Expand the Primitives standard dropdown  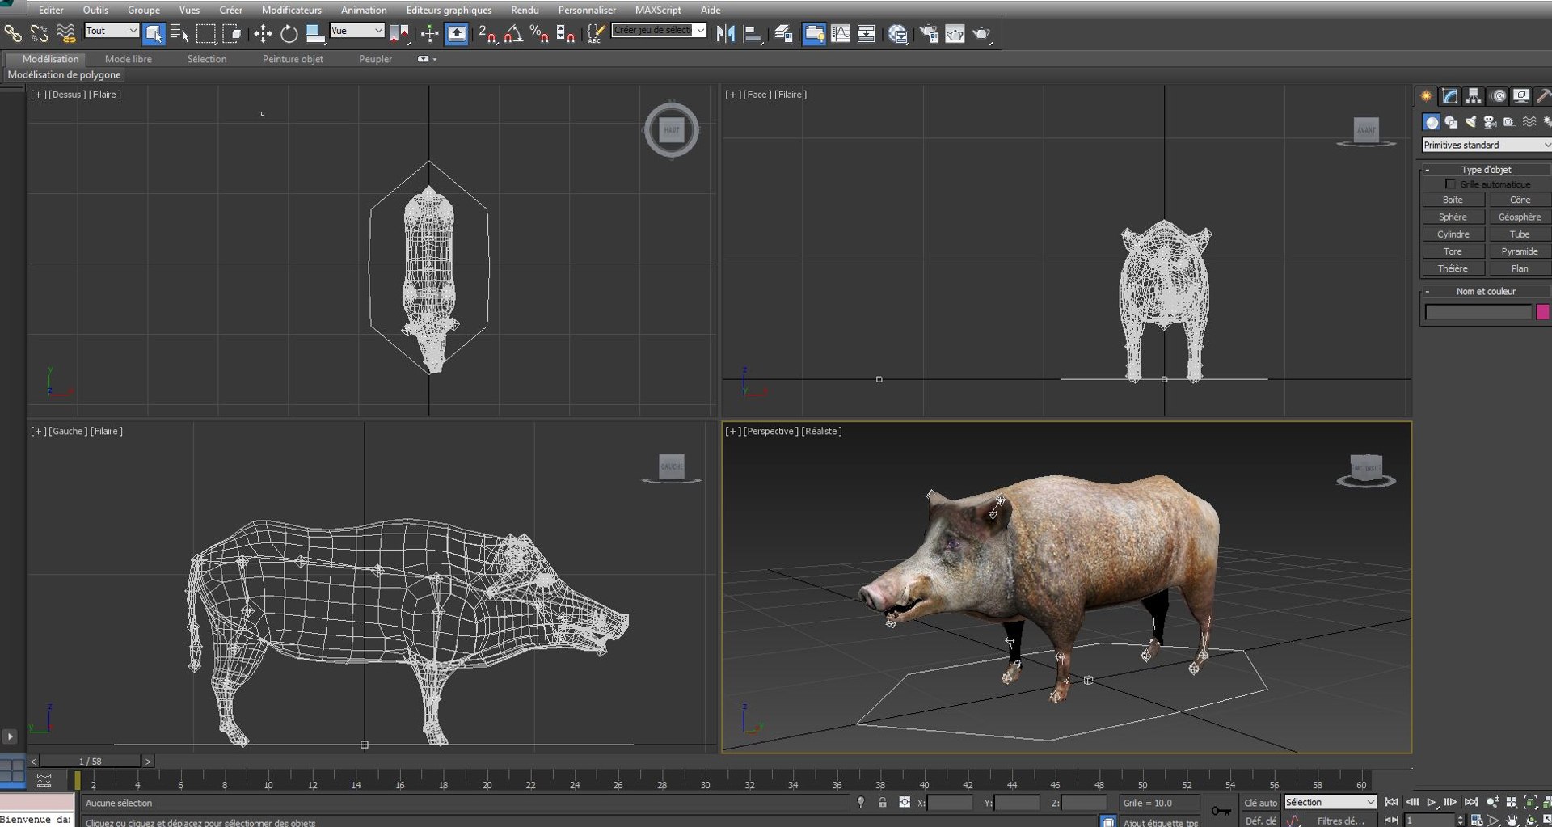(x=1486, y=145)
